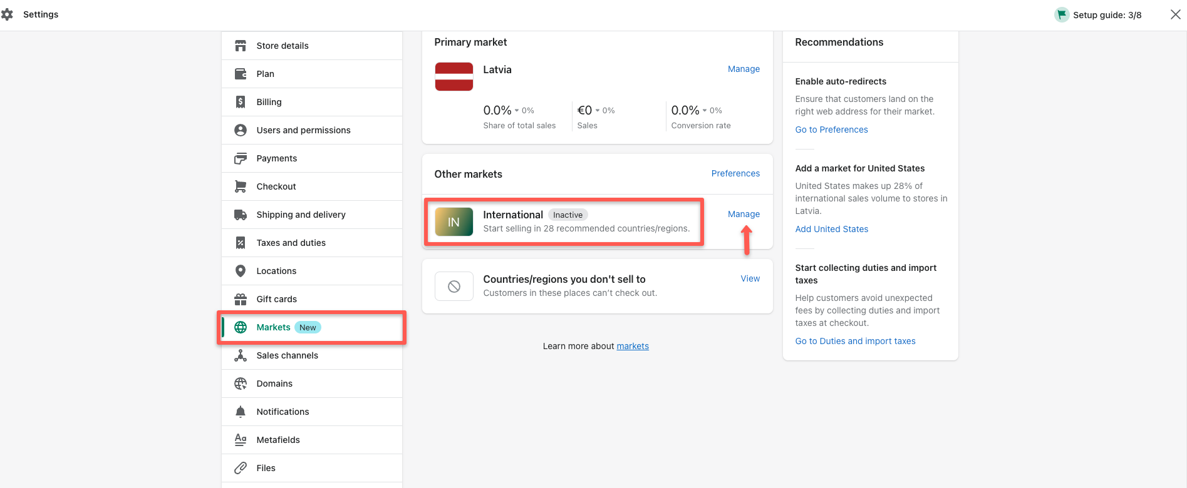This screenshot has width=1187, height=488.
Task: Click the Sales channels node icon
Action: pyautogui.click(x=241, y=355)
